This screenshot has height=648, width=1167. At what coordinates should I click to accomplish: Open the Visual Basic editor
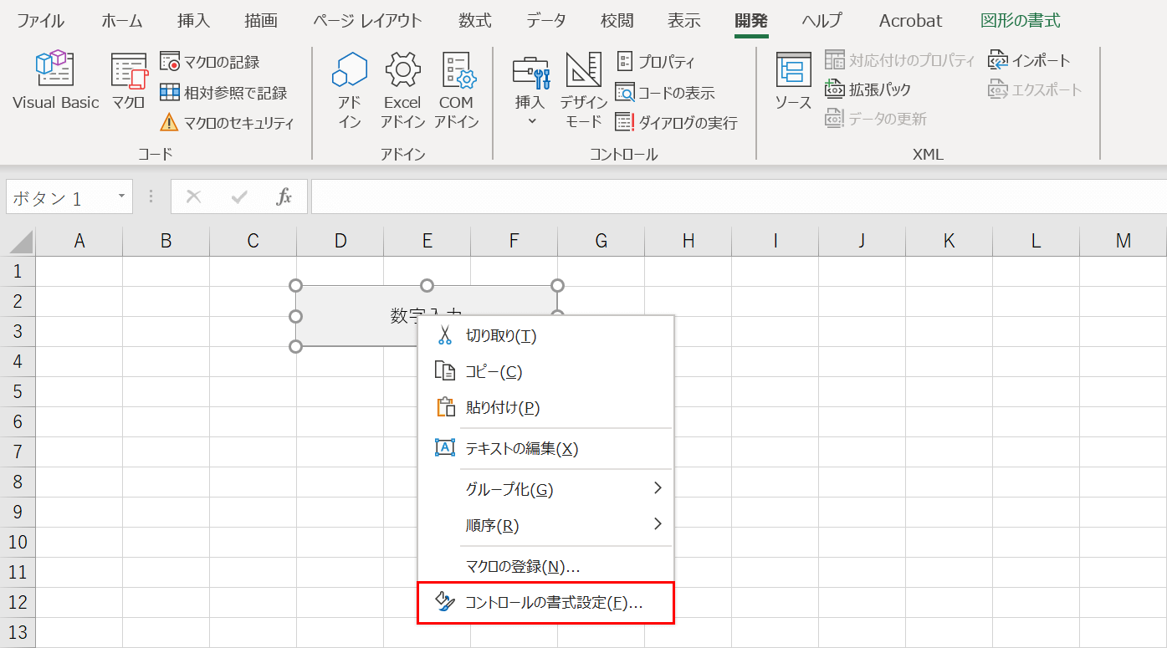54,79
